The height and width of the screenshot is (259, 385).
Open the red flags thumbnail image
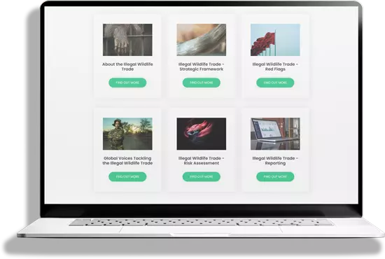(275, 40)
